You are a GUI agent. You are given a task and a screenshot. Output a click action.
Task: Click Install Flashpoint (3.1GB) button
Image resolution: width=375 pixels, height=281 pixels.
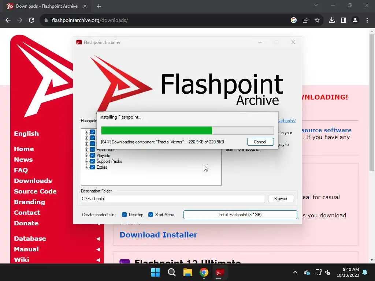pos(240,215)
